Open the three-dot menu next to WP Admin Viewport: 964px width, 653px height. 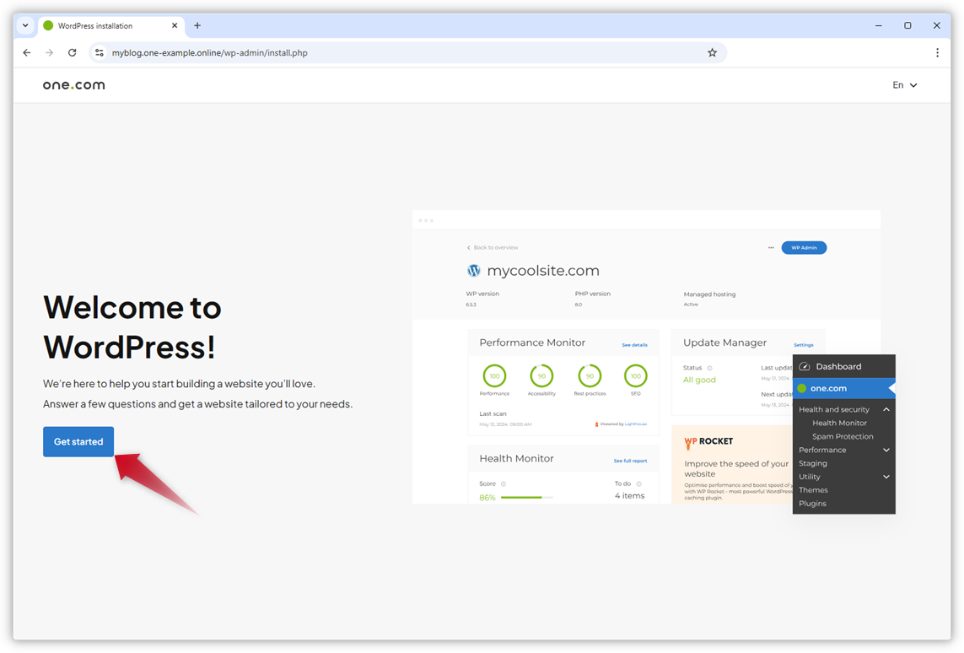pyautogui.click(x=770, y=247)
